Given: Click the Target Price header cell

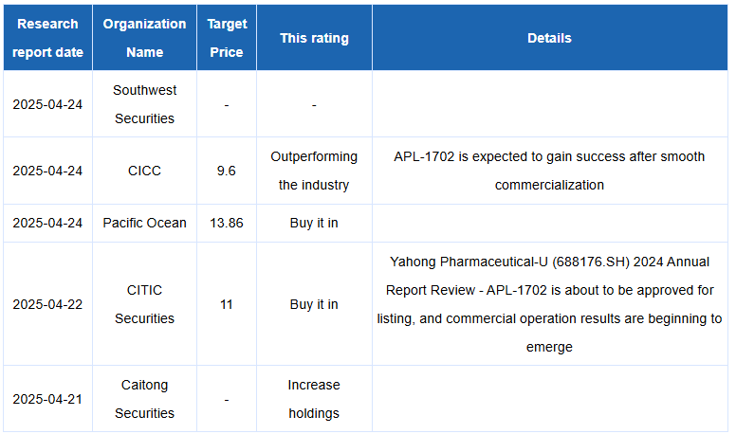Looking at the screenshot, I should click(x=227, y=38).
